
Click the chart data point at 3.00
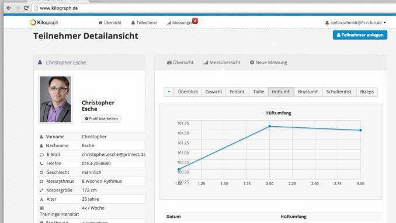[360, 130]
